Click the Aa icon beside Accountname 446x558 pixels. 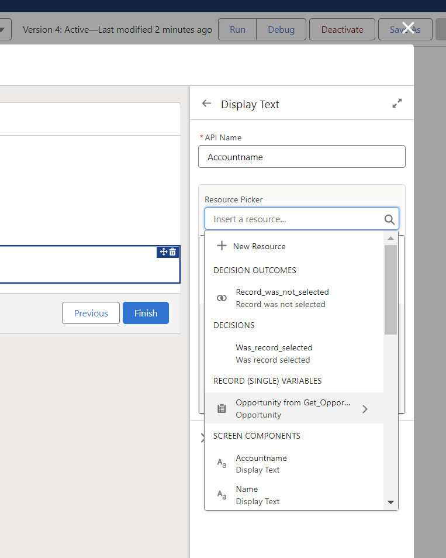click(x=222, y=464)
